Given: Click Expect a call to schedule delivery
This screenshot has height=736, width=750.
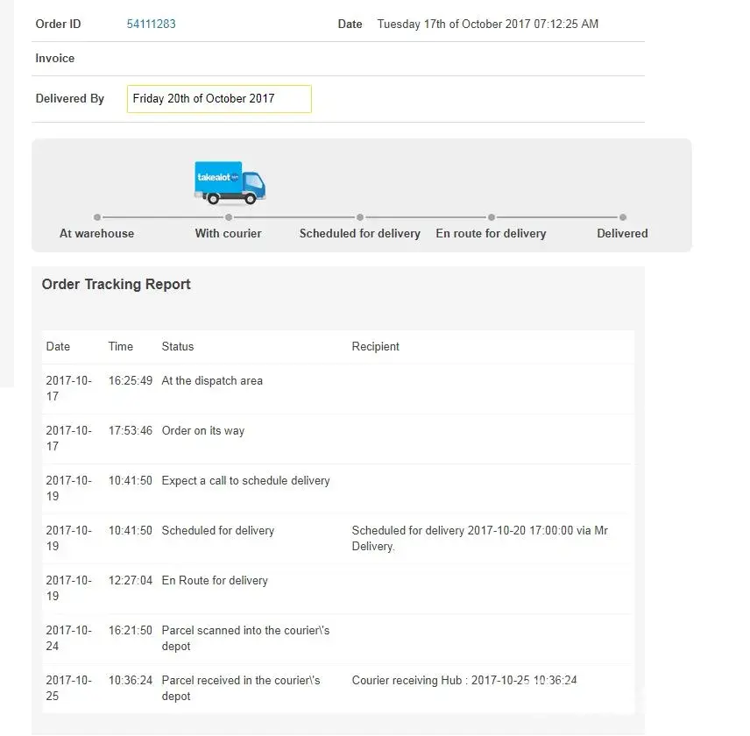Looking at the screenshot, I should [245, 481].
